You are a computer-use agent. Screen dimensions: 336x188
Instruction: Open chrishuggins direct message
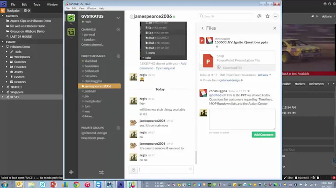(x=93, y=81)
